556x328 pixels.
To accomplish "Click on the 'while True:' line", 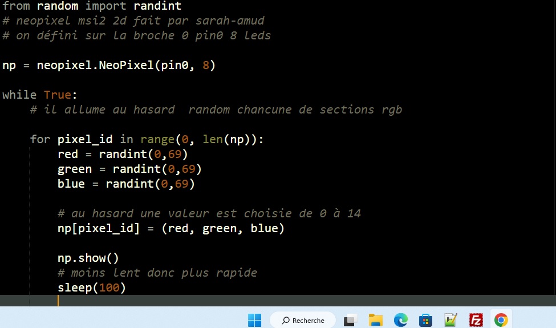I will click(39, 95).
